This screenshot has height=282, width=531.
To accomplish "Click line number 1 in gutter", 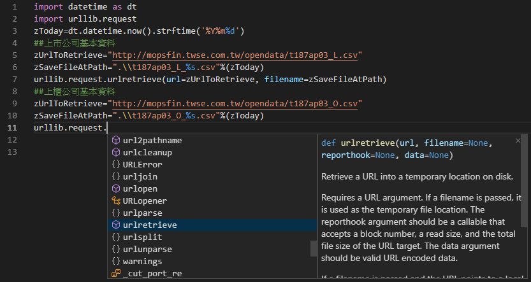I will [x=14, y=7].
